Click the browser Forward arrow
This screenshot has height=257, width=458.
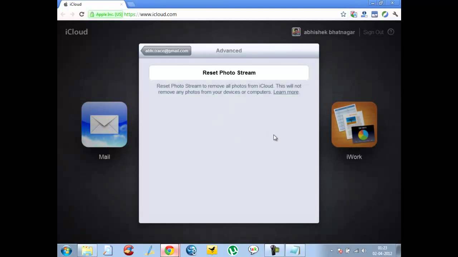pyautogui.click(x=72, y=14)
